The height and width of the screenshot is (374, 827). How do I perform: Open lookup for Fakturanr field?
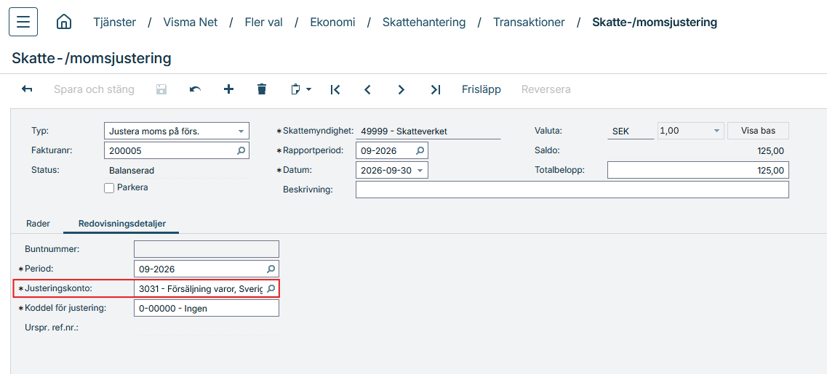[x=241, y=150]
